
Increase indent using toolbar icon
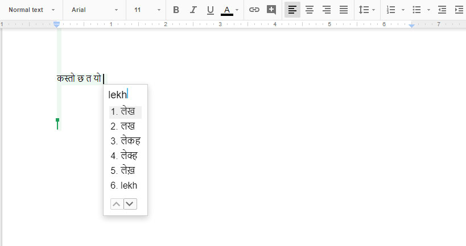click(x=459, y=10)
